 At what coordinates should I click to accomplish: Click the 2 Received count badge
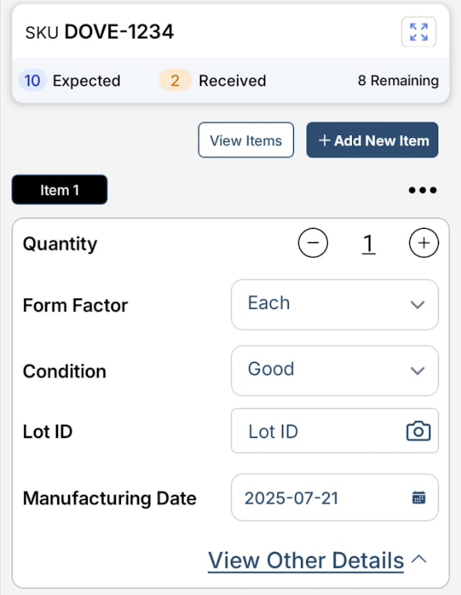[x=175, y=81]
